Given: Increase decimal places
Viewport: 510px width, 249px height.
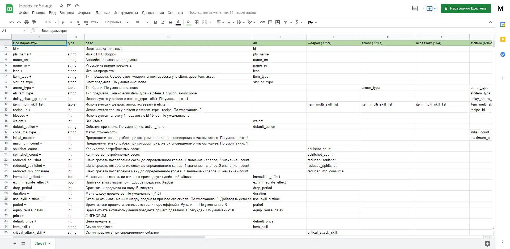Looking at the screenshot, I should pyautogui.click(x=86, y=22).
